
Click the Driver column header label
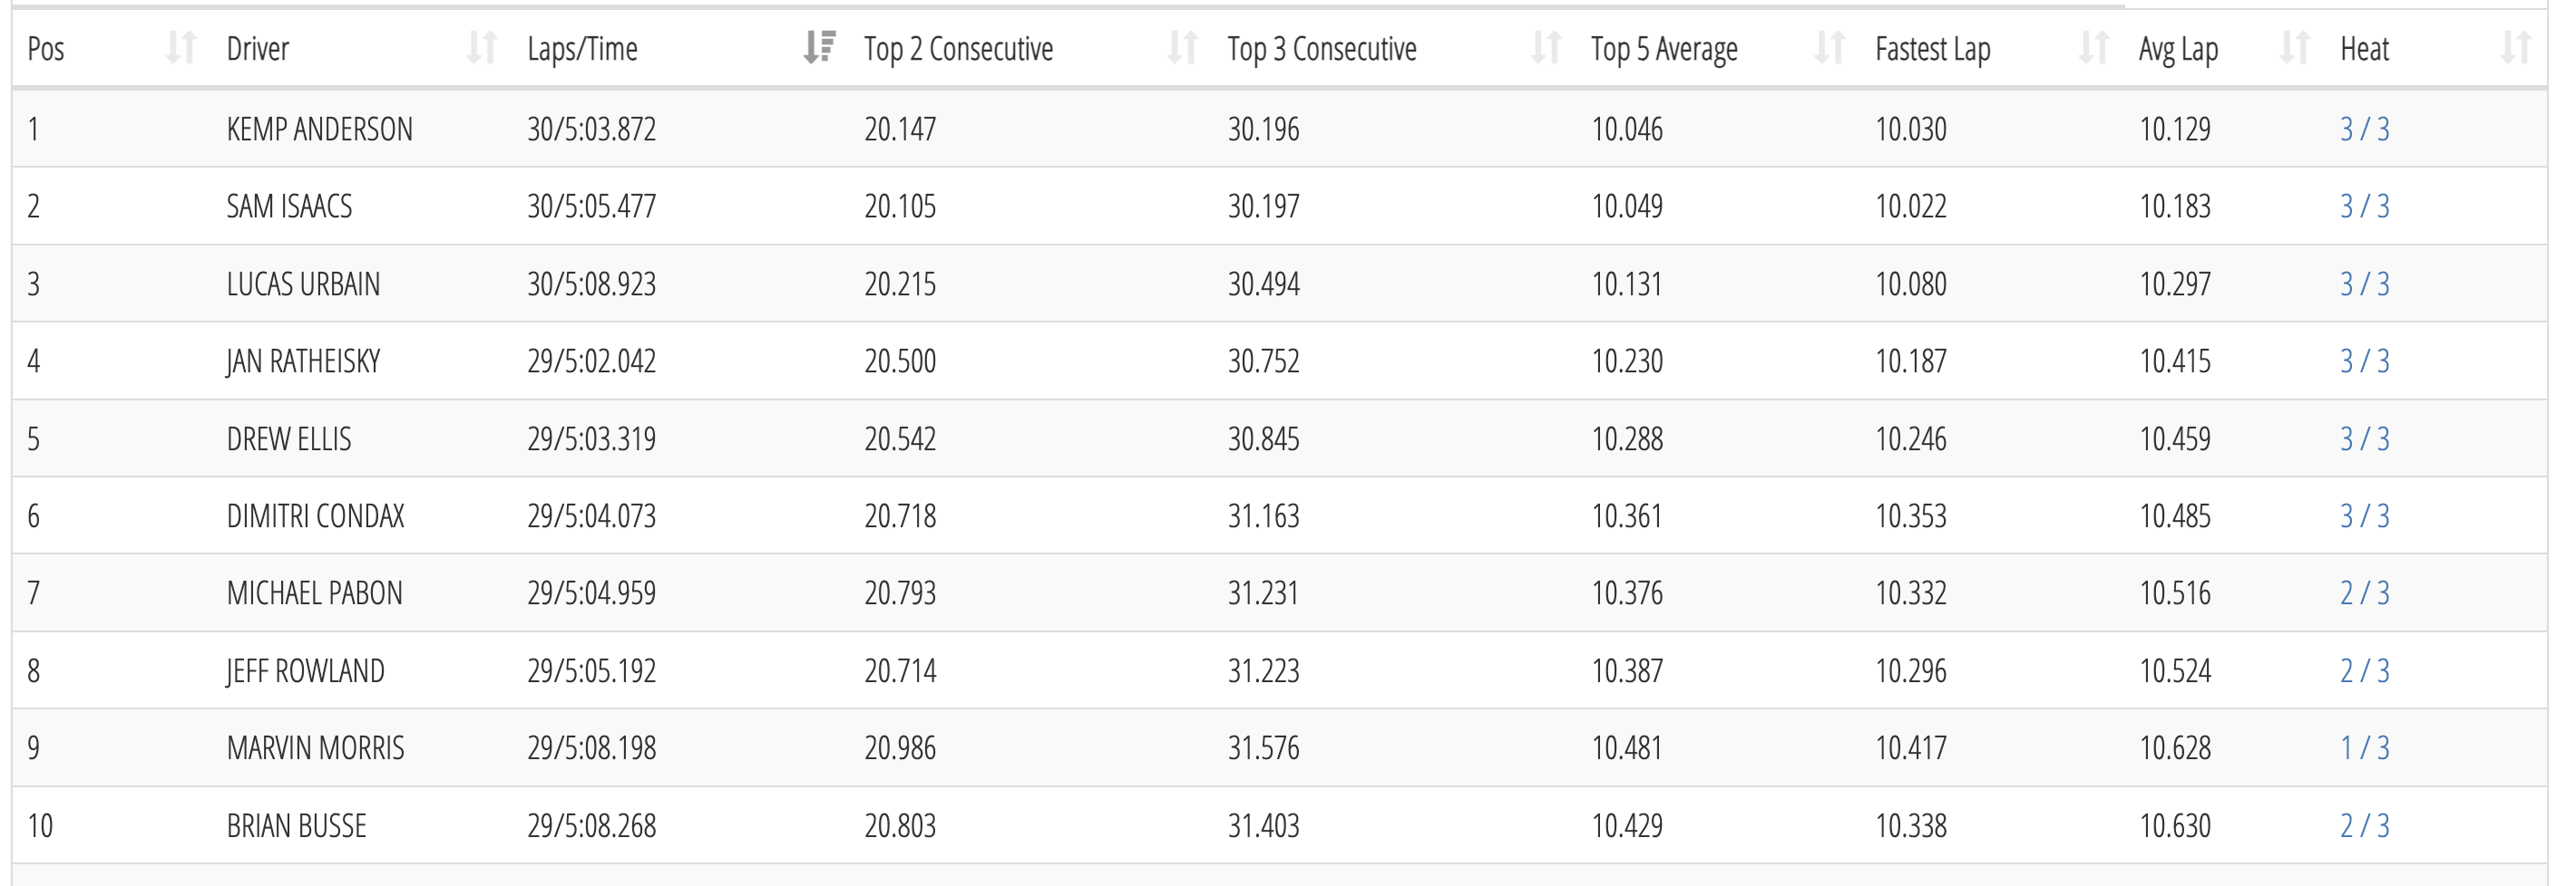coord(257,49)
